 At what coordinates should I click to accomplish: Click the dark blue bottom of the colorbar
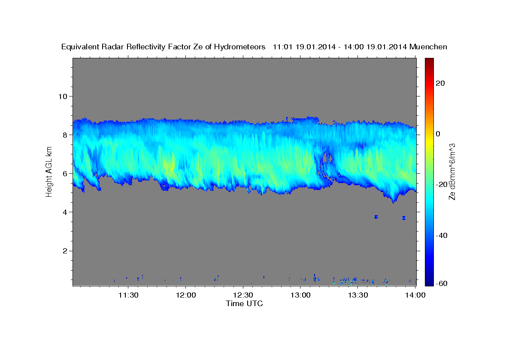[429, 282]
